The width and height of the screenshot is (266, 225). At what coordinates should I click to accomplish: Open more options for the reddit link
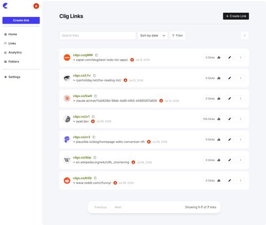(240, 181)
